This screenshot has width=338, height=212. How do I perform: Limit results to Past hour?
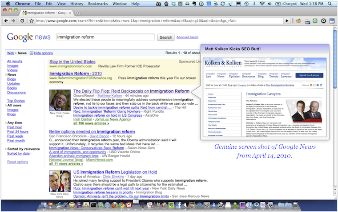coord(14,127)
